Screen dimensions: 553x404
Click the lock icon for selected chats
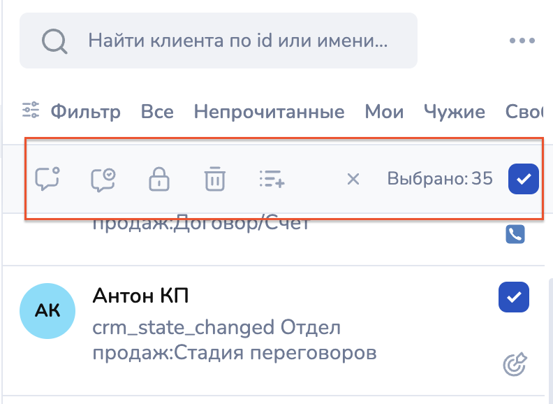160,180
